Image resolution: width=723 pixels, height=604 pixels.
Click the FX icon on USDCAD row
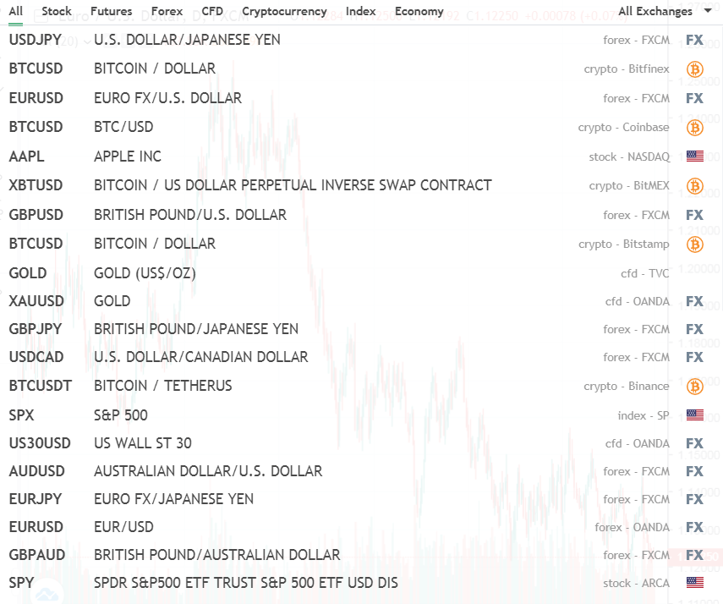[694, 357]
